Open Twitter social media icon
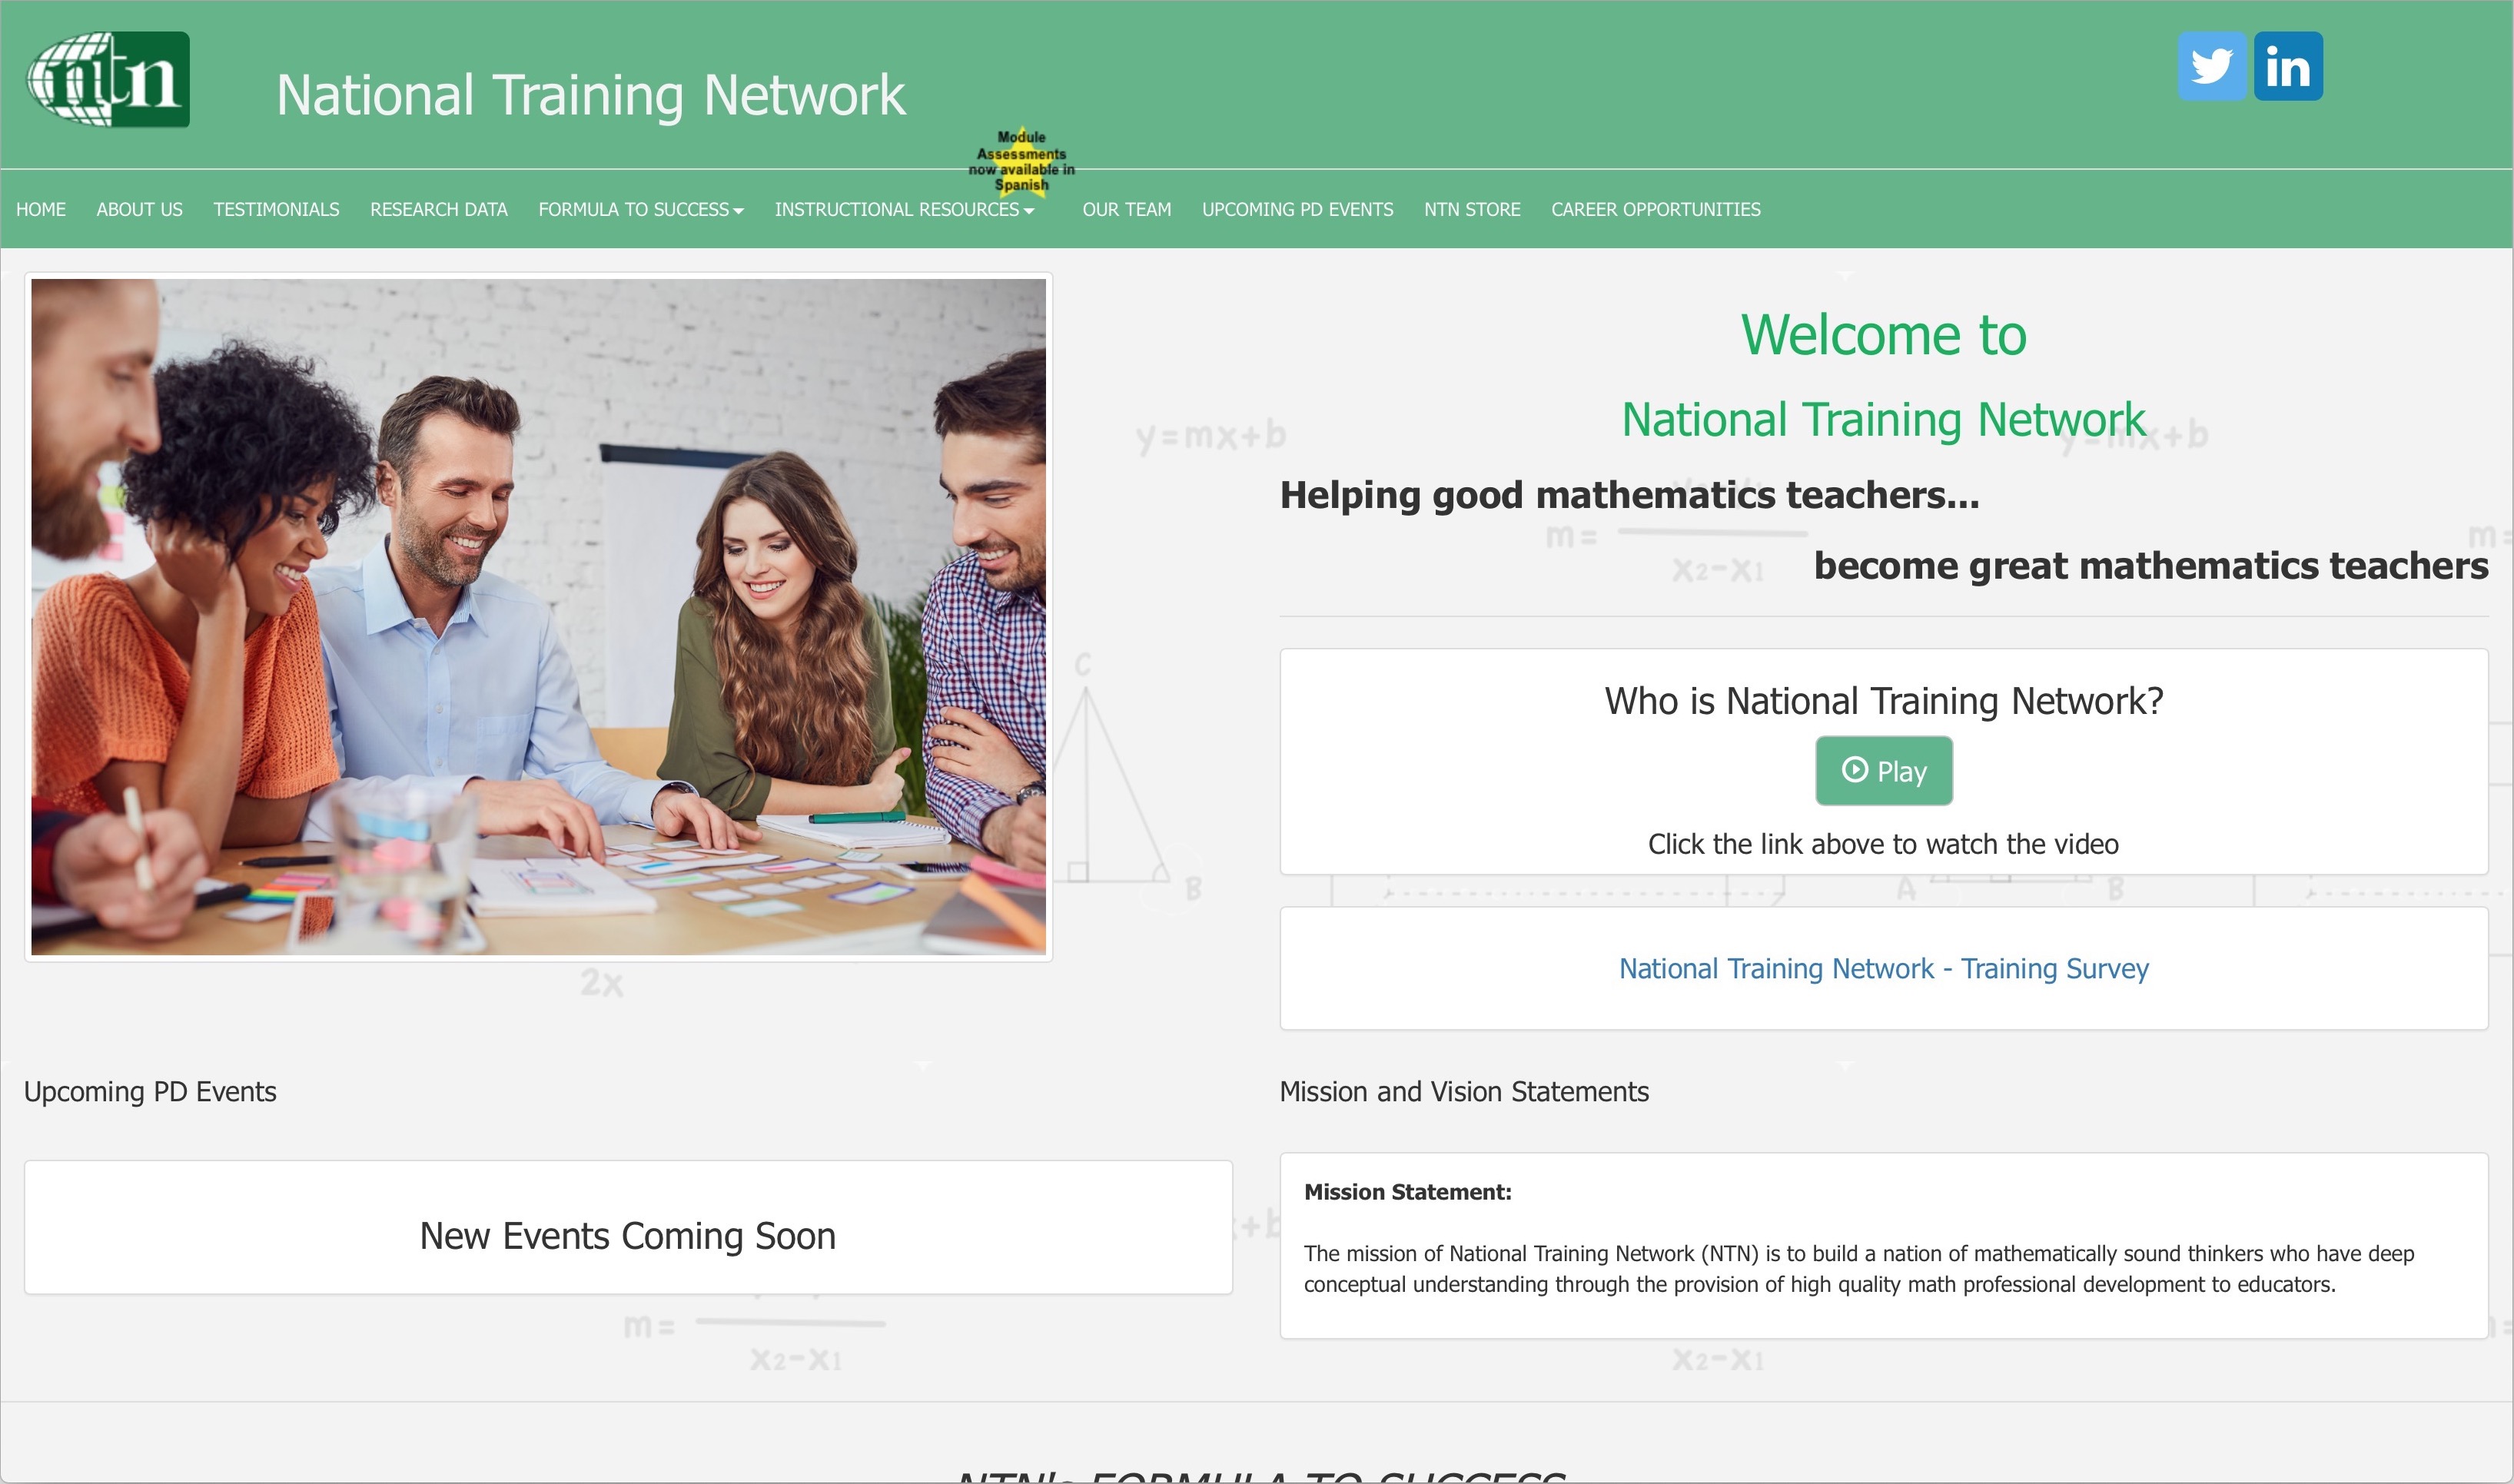The image size is (2514, 1484). click(2210, 65)
